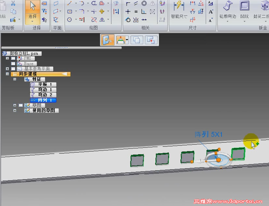Apply the Symmetric relationship icon
This screenshot has height=206, width=269.
(x=136, y=20)
